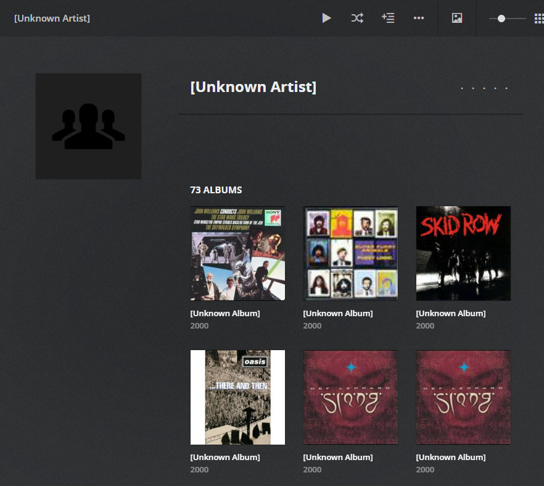The width and height of the screenshot is (544, 486).
Task: Click the [Unknown Artist] toolbar breadcrumb title
Action: 52,18
